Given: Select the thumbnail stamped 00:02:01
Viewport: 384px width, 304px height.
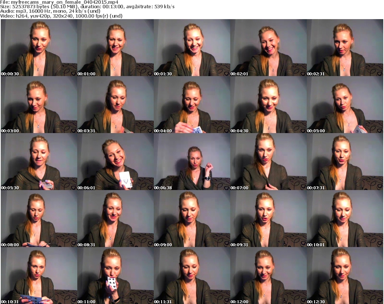Looking at the screenshot, I should (268, 48).
